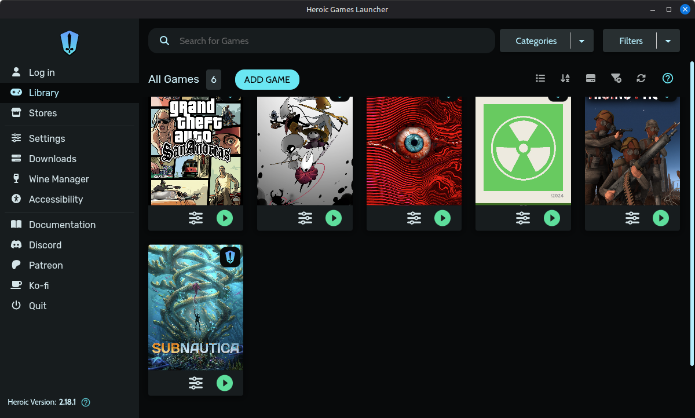Screen dimensions: 695x418
Task: Switch library to list view
Action: tap(540, 78)
